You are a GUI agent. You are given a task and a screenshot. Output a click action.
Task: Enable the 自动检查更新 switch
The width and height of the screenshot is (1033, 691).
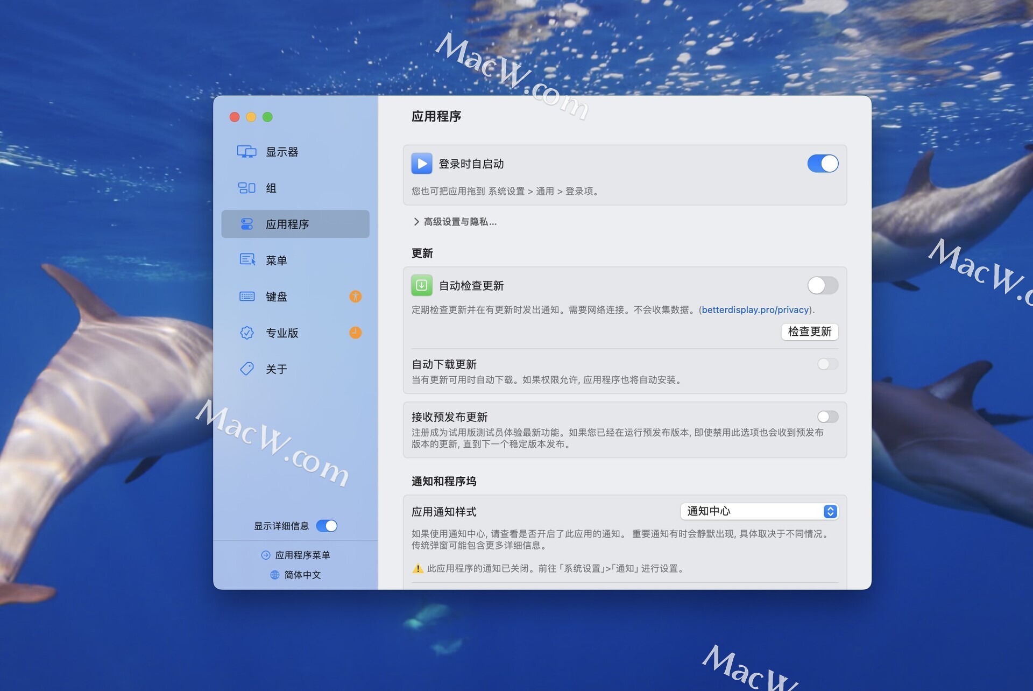pos(822,286)
